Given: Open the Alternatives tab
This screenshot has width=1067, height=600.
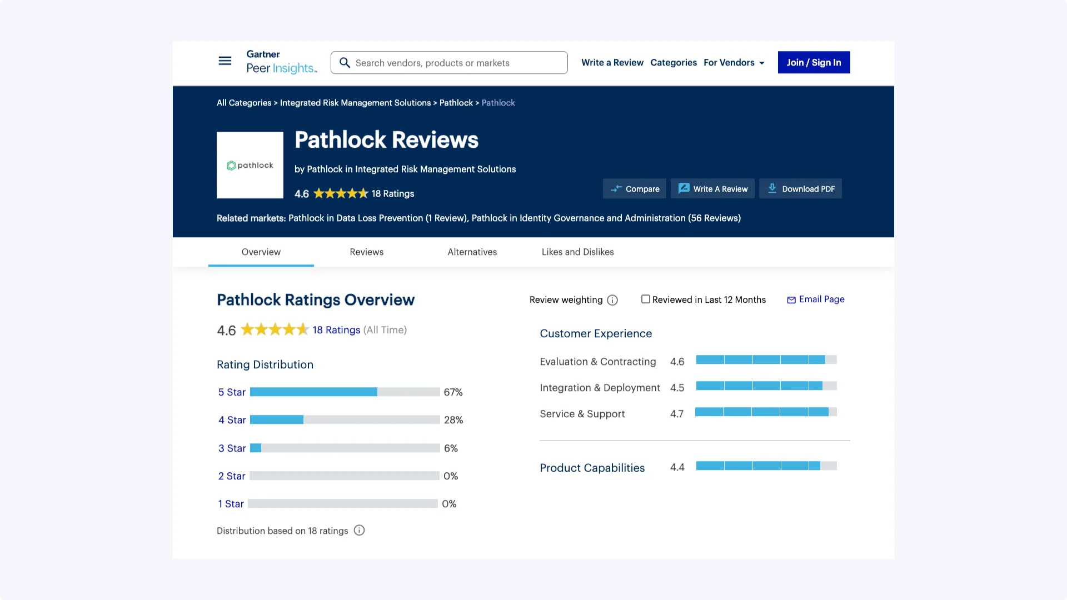Looking at the screenshot, I should (472, 252).
